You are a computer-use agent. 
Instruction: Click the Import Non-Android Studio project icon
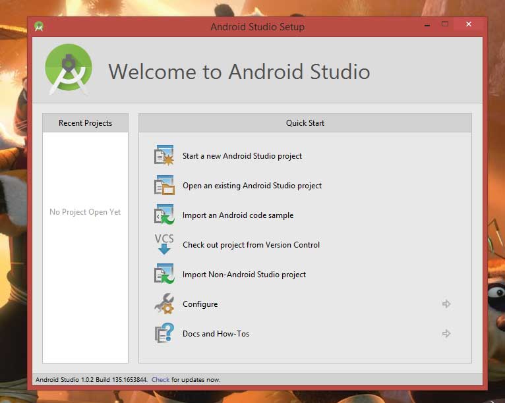[164, 274]
